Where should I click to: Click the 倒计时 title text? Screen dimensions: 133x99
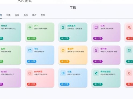[x=103, y=49]
